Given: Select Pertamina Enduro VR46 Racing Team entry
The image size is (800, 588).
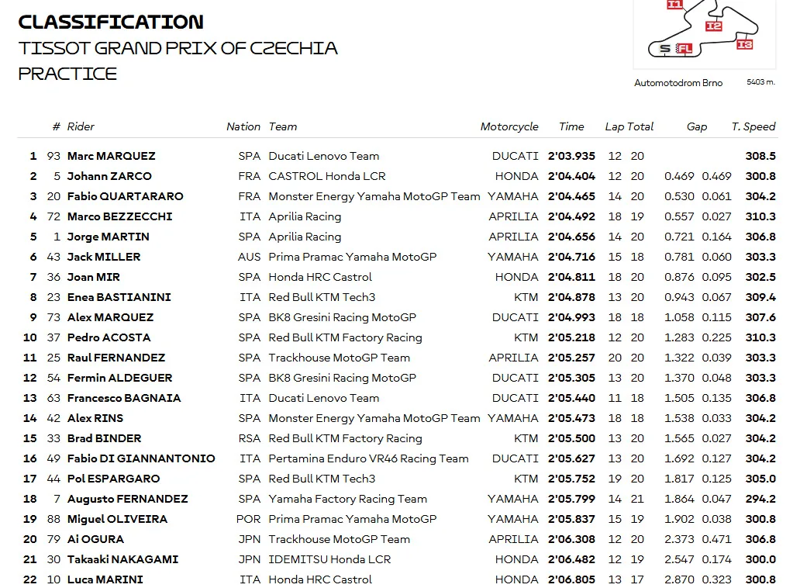Looking at the screenshot, I should coord(368,458).
